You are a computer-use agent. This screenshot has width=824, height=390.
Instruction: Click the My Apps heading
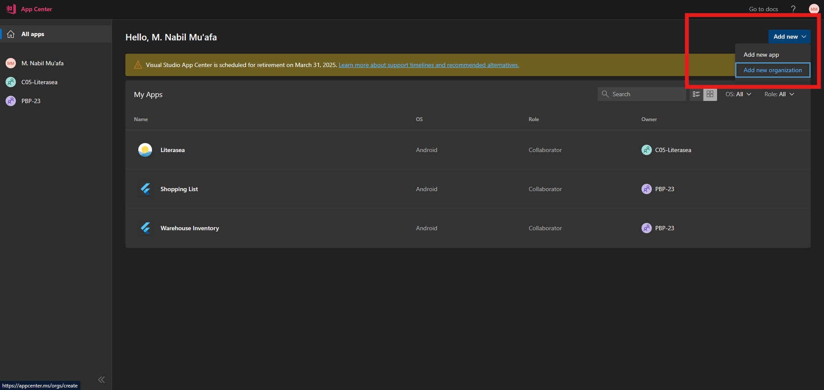coord(148,94)
